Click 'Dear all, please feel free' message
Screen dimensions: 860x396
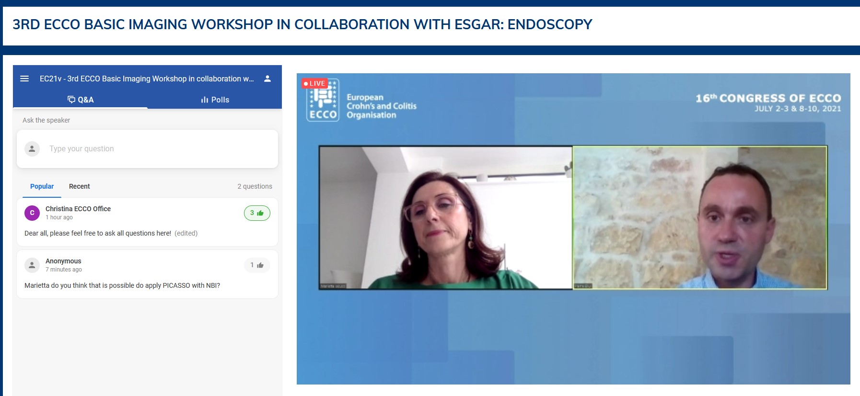click(x=98, y=233)
